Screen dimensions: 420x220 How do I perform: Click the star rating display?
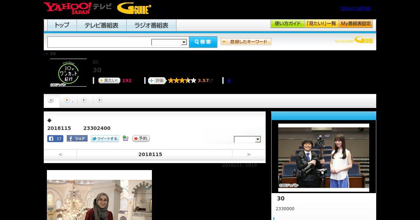click(x=182, y=80)
